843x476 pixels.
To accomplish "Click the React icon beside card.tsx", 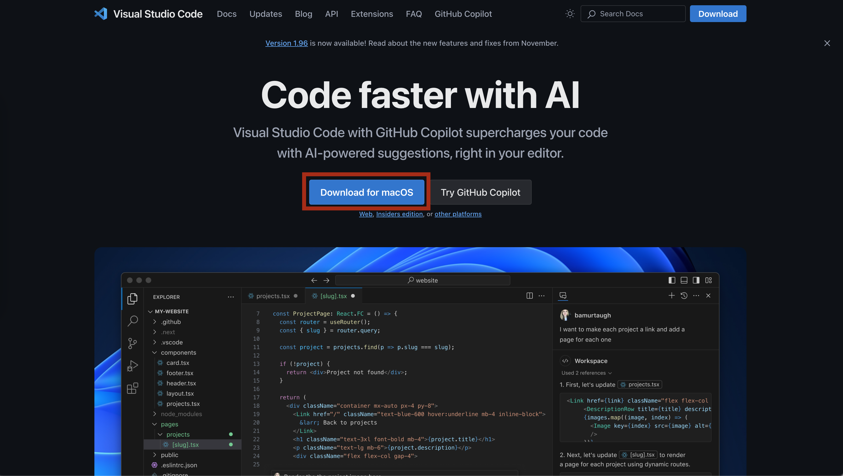I will 160,363.
